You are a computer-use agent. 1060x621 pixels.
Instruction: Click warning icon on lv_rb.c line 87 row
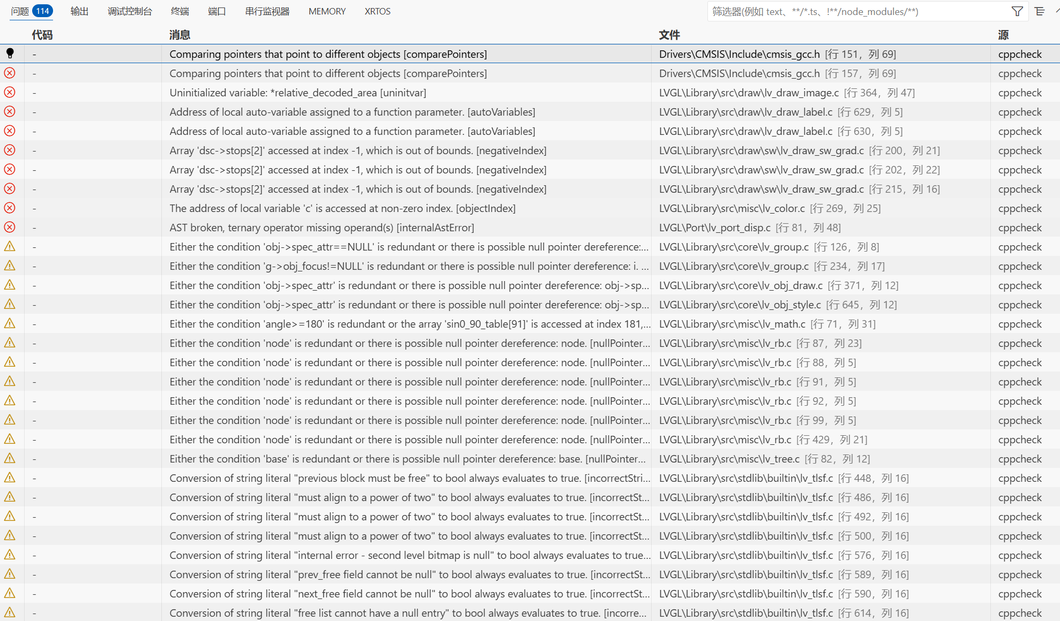coord(10,343)
